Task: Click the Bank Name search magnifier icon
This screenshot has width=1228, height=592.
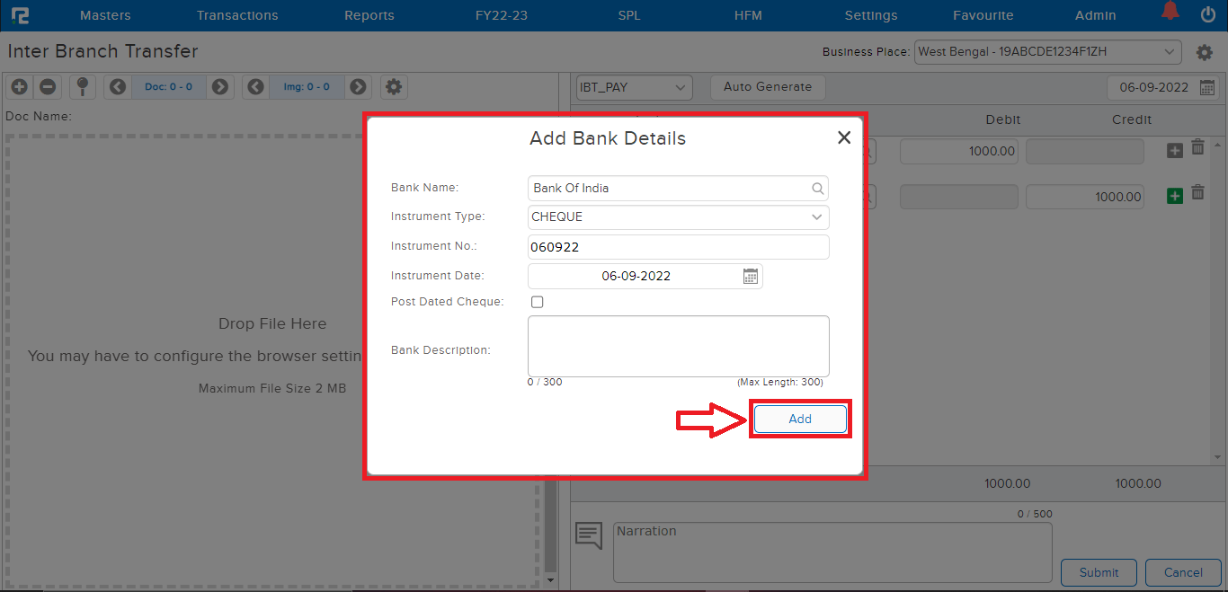Action: pos(818,189)
